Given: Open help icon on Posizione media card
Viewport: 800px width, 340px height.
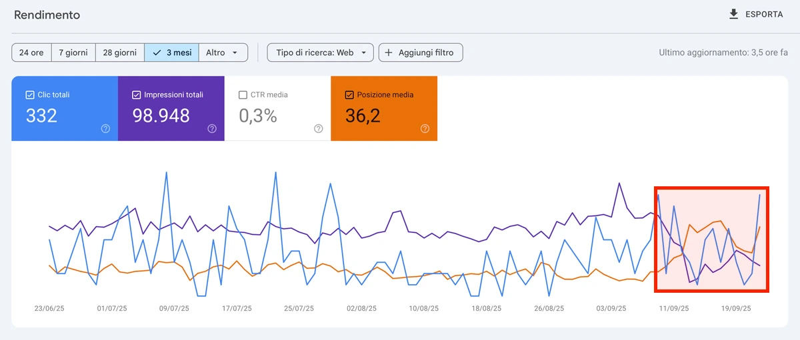Looking at the screenshot, I should (x=425, y=129).
